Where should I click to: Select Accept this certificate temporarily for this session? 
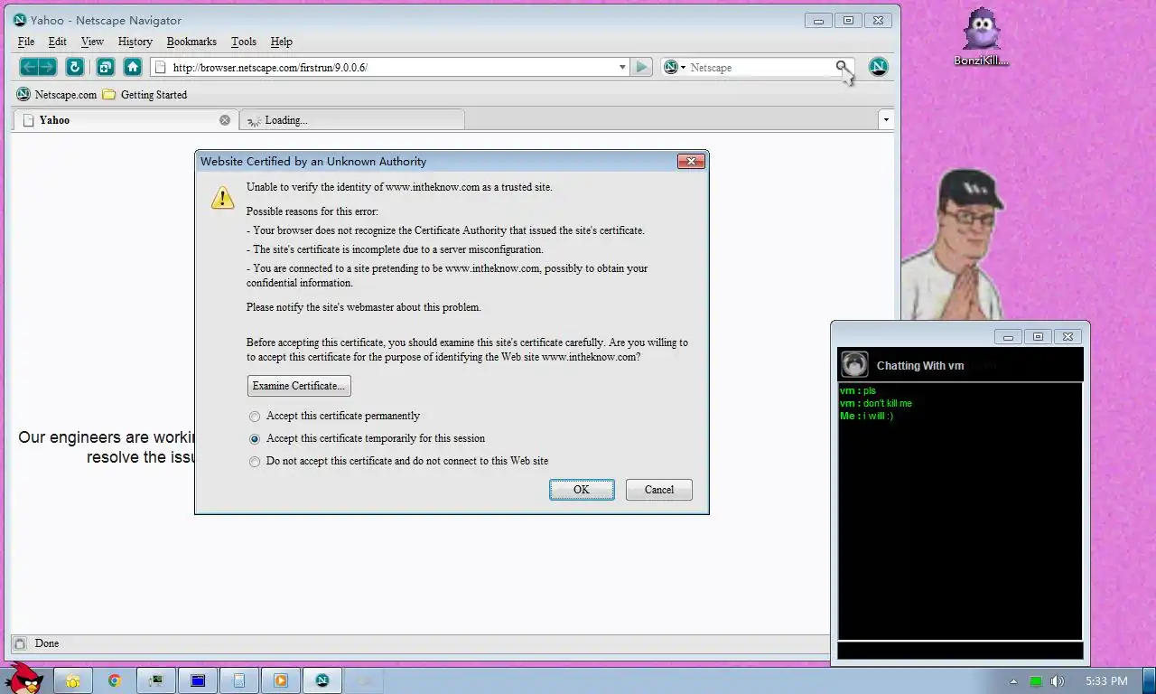[x=255, y=439]
